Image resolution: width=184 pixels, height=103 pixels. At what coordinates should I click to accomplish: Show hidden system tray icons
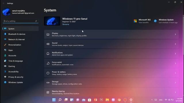(x=152, y=100)
